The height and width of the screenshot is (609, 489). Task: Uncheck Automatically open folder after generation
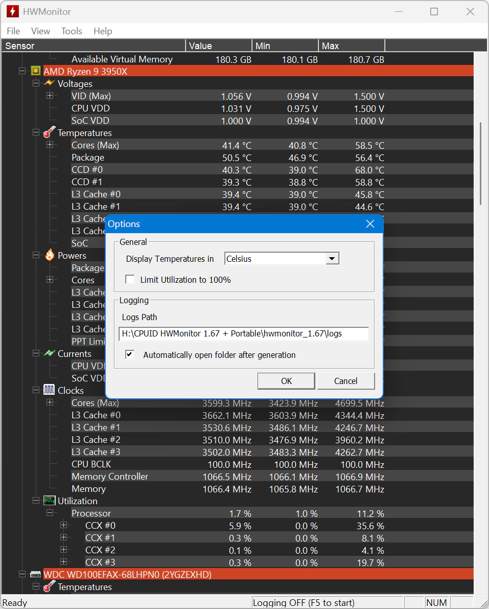[x=130, y=354]
